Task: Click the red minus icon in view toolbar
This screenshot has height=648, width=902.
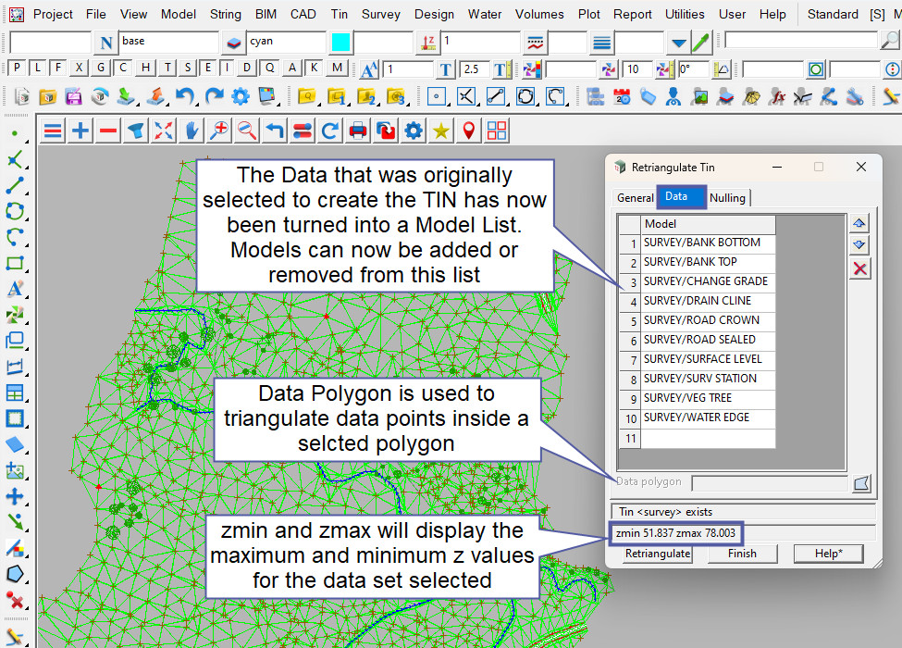Action: click(x=108, y=131)
